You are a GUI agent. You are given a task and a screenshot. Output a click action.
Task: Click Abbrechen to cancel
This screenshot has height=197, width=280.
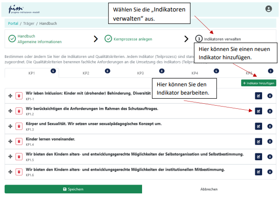click(x=209, y=189)
